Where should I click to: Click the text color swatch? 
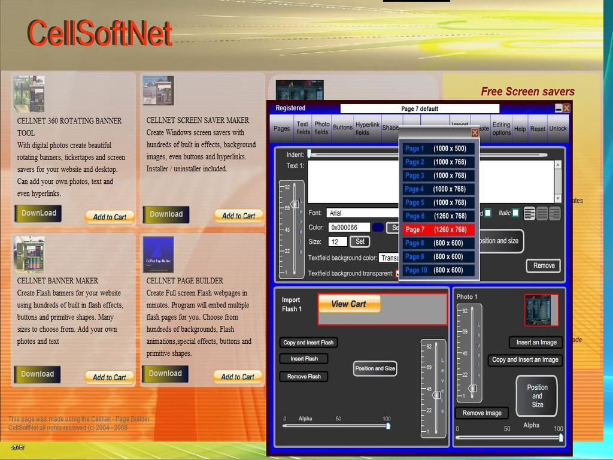point(378,228)
